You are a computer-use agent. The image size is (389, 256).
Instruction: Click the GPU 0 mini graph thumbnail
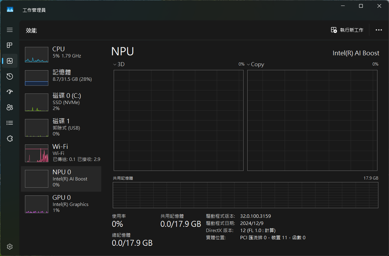(x=37, y=204)
